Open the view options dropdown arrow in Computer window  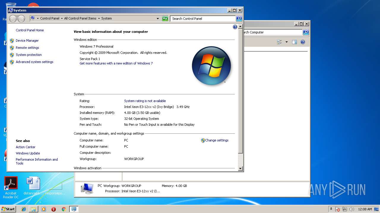286,42
